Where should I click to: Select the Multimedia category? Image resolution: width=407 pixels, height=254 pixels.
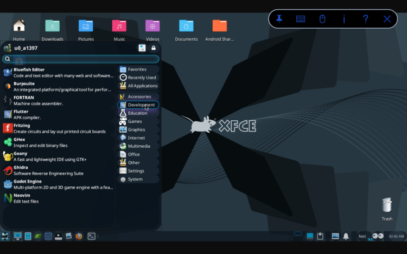tap(138, 146)
